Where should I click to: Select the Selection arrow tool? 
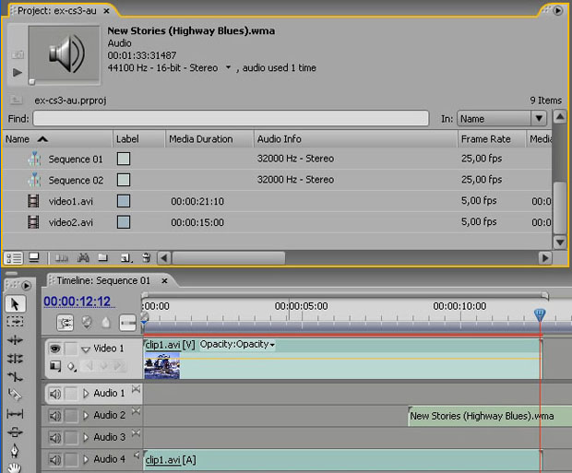click(x=15, y=303)
